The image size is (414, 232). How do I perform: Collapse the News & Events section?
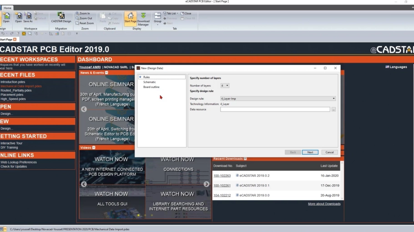point(106,73)
